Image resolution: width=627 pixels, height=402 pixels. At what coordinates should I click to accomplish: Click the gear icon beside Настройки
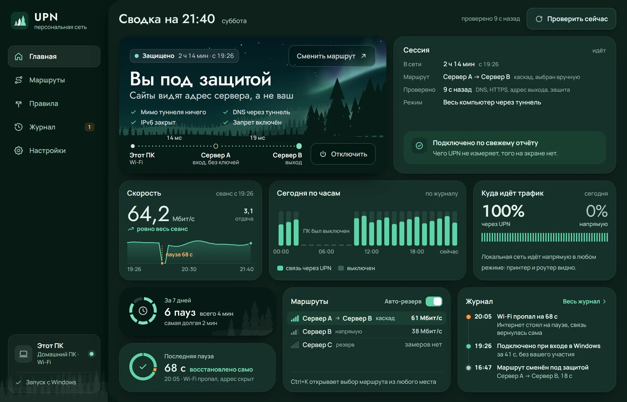pos(19,151)
